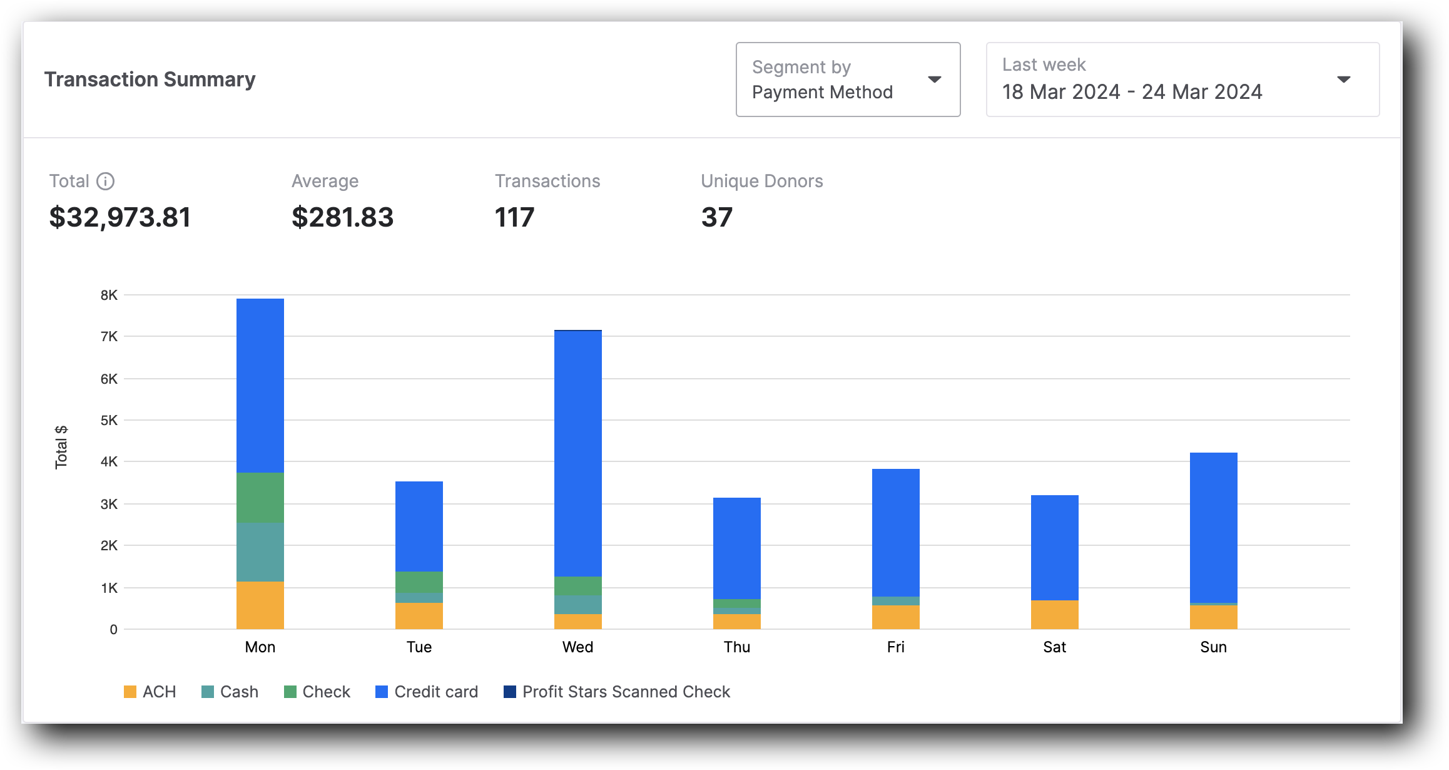
Task: Open the Payment Method segmentation dropdown
Action: [848, 80]
